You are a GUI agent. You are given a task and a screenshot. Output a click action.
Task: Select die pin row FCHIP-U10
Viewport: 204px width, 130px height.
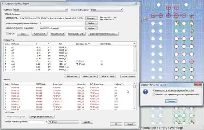(69, 107)
